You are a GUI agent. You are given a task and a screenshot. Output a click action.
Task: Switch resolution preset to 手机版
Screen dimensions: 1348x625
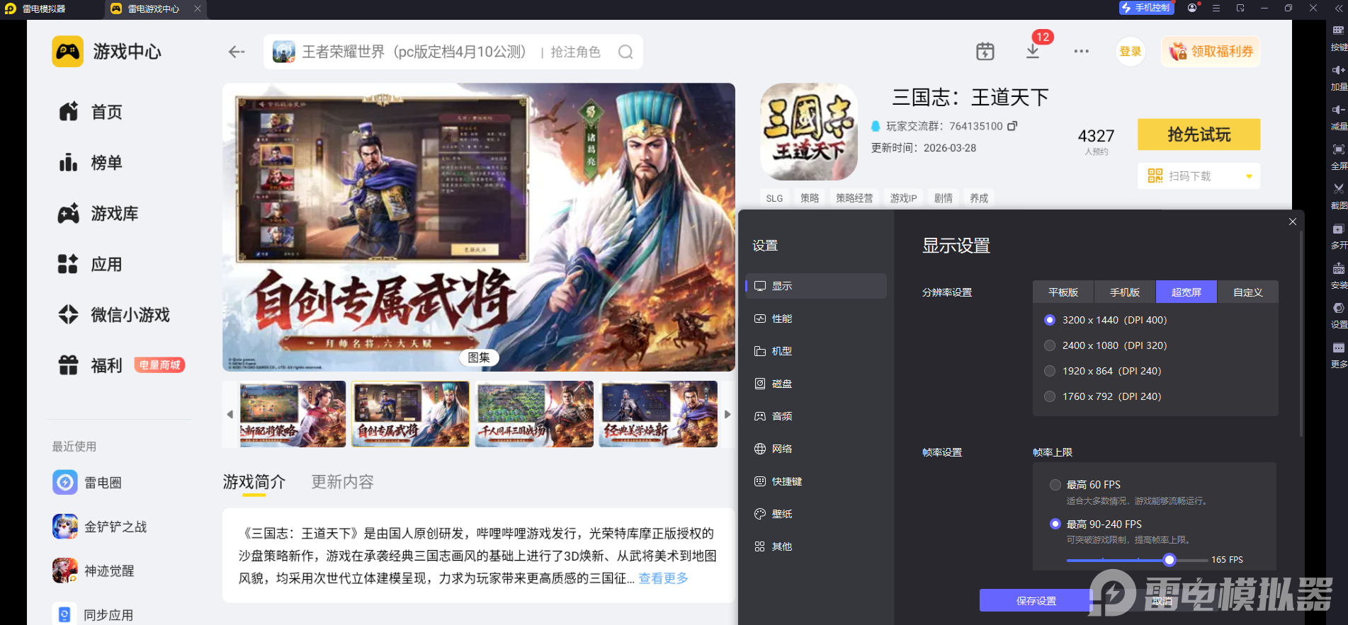[1125, 292]
